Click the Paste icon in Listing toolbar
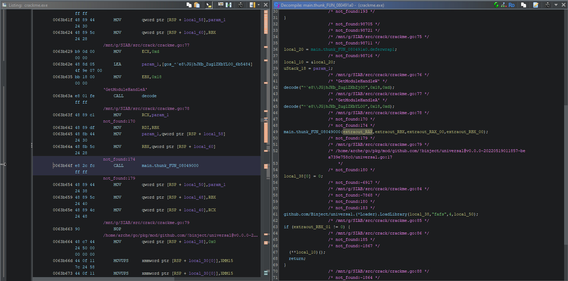This screenshot has width=568, height=281. [x=197, y=5]
